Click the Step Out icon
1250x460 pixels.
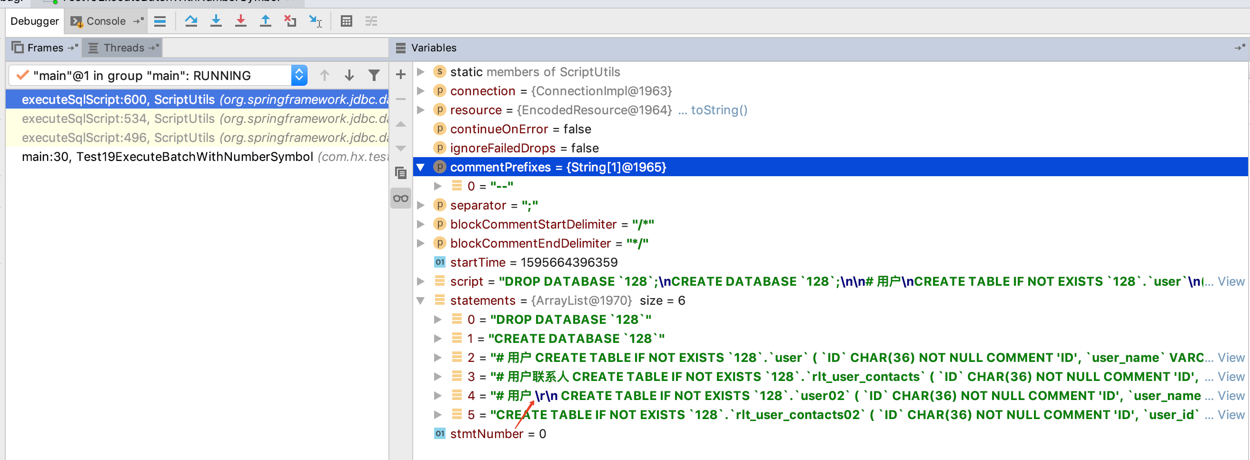[x=266, y=21]
